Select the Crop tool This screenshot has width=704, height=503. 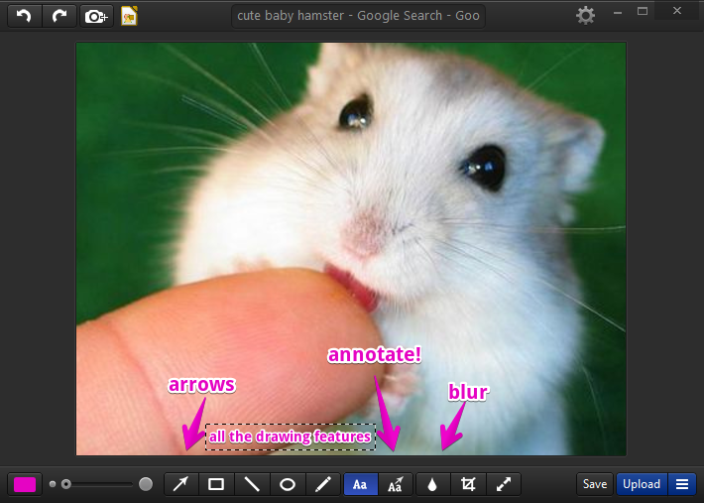pos(468,484)
